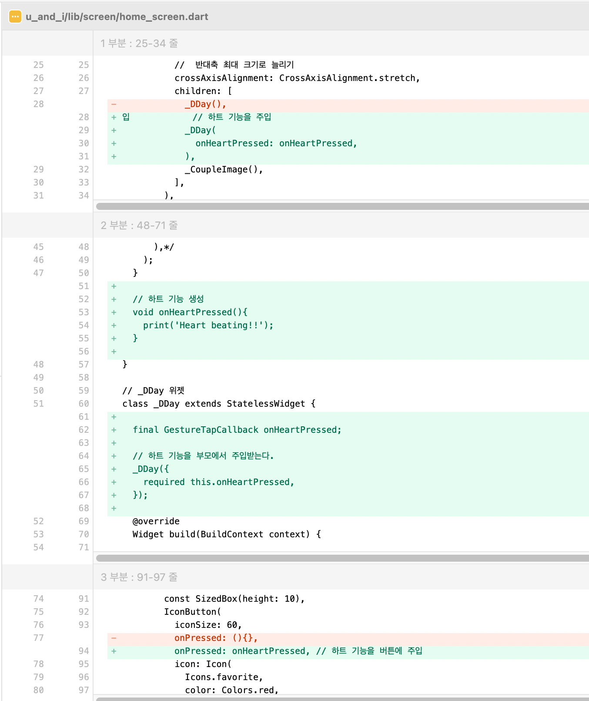Click line 'Icons.favorite,'
Screen dimensions: 589x701
pos(224,677)
